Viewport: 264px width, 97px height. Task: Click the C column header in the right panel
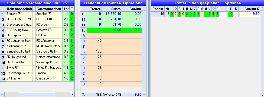click(x=236, y=9)
